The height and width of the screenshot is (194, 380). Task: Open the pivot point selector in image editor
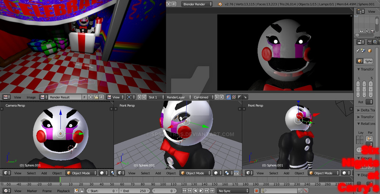click(131, 97)
